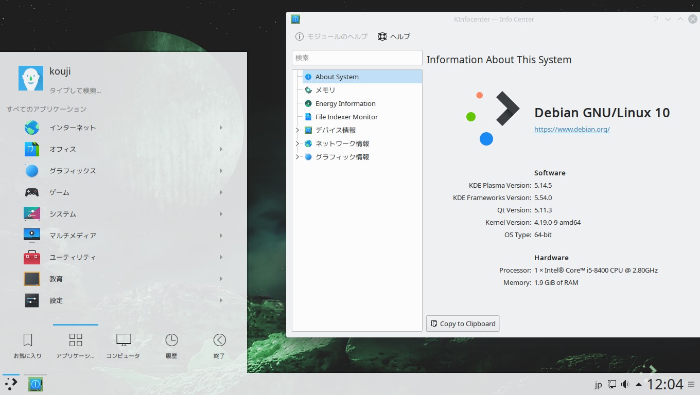Click the window context help question button
The image size is (700, 395).
pos(656,19)
